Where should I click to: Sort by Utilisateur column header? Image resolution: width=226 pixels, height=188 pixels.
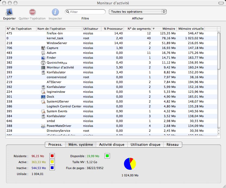click(92, 29)
